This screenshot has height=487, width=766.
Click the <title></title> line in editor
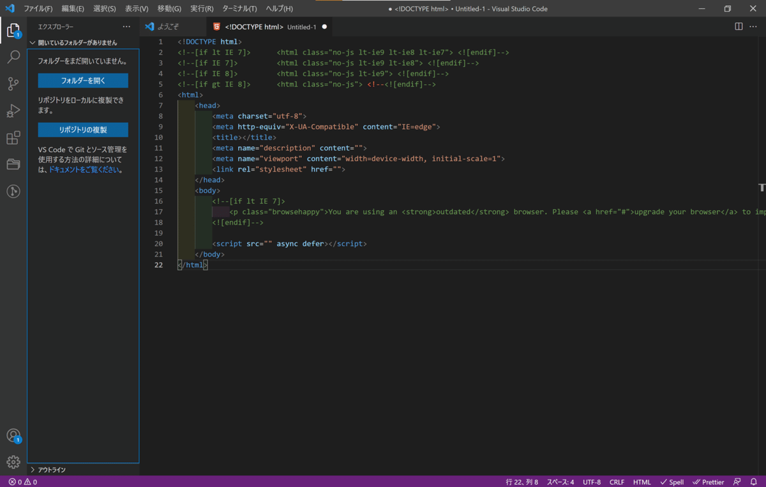click(244, 137)
